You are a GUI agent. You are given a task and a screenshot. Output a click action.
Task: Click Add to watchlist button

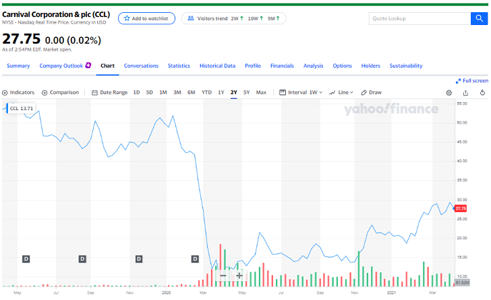tap(146, 19)
